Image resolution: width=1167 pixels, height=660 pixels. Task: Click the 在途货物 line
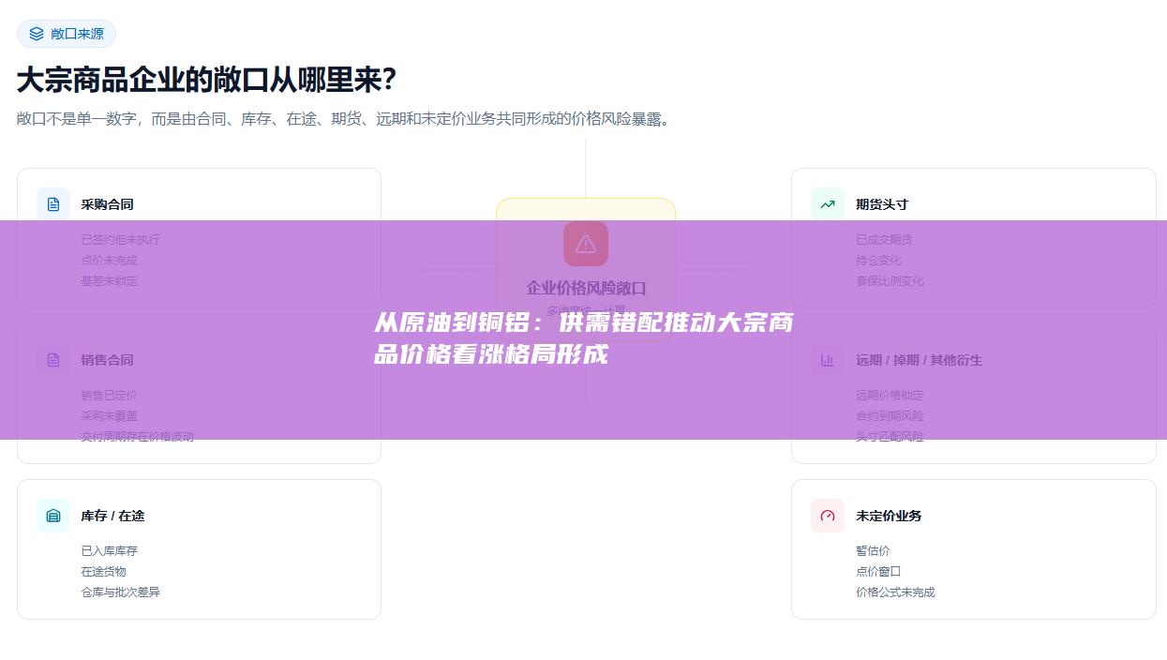(x=104, y=571)
